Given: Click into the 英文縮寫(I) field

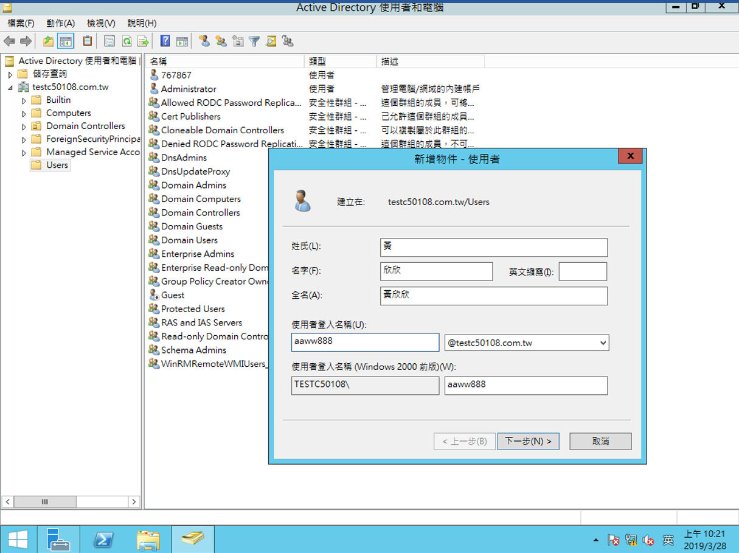Looking at the screenshot, I should (583, 271).
